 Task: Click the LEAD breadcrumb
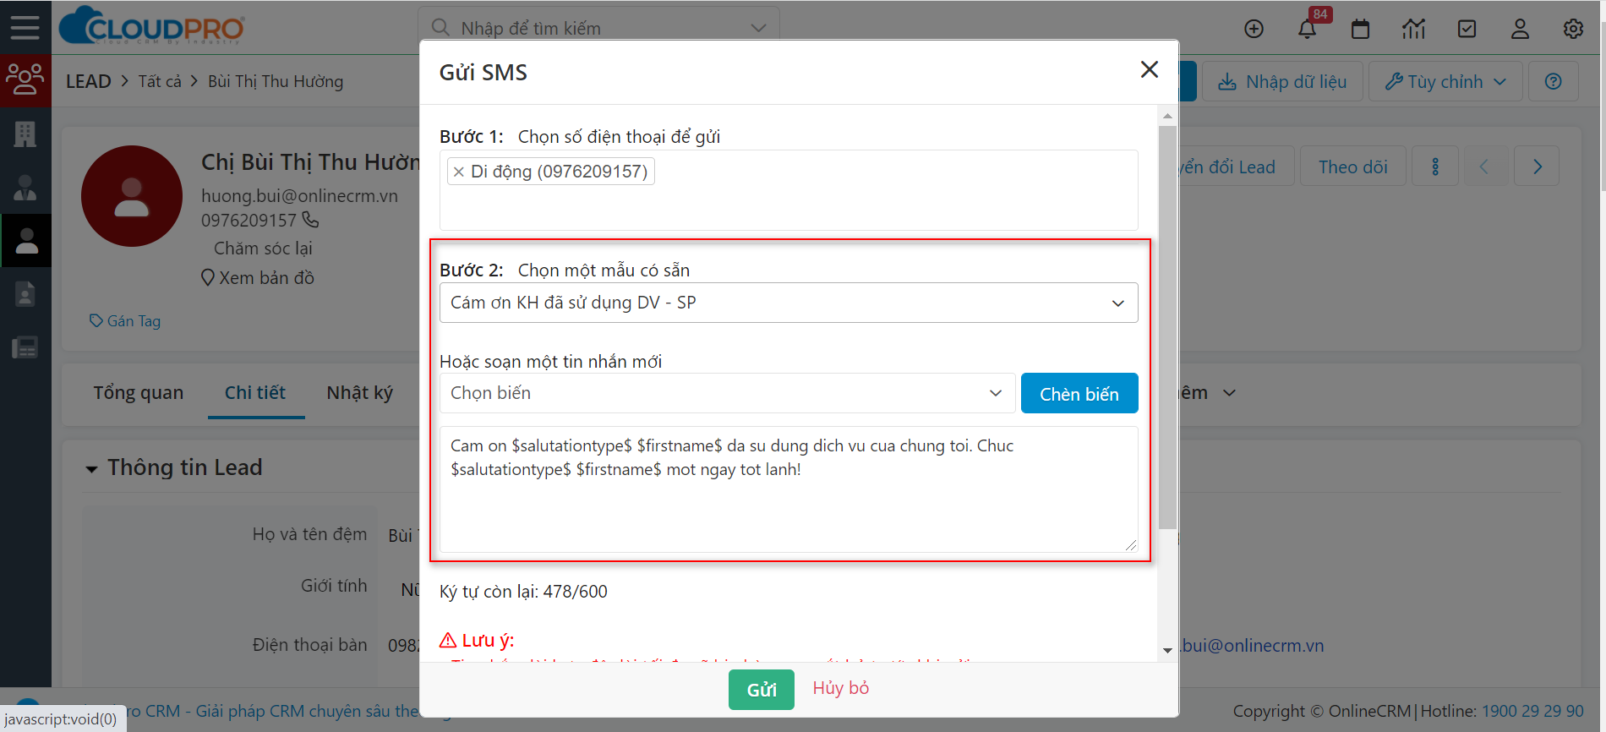pos(89,81)
